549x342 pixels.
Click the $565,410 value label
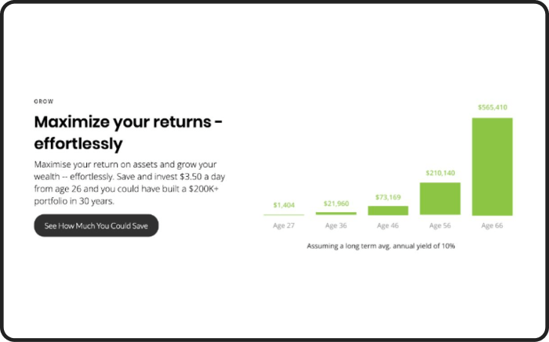tap(493, 107)
